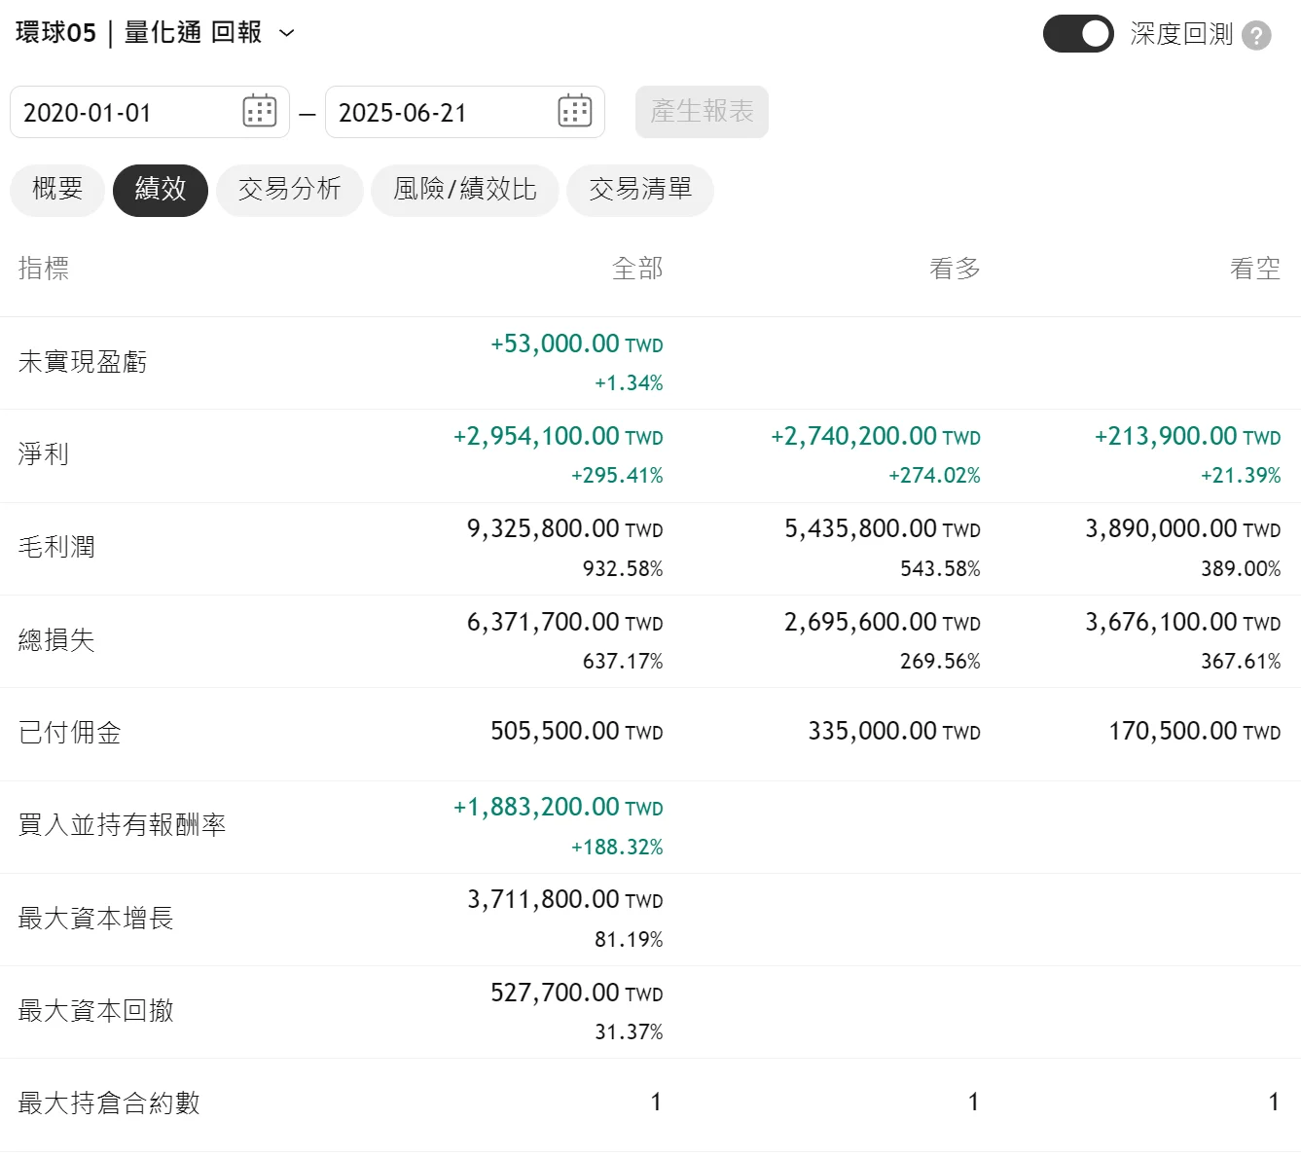Screen dimensions: 1301x1157
Task: Toggle the 深度回測 switch
Action: pos(1078,34)
